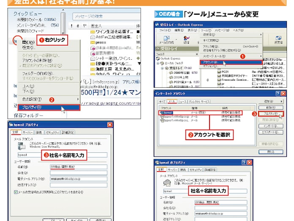
Task: Close the folder pane with the X beside フォルダ
Action: tap(197, 54)
